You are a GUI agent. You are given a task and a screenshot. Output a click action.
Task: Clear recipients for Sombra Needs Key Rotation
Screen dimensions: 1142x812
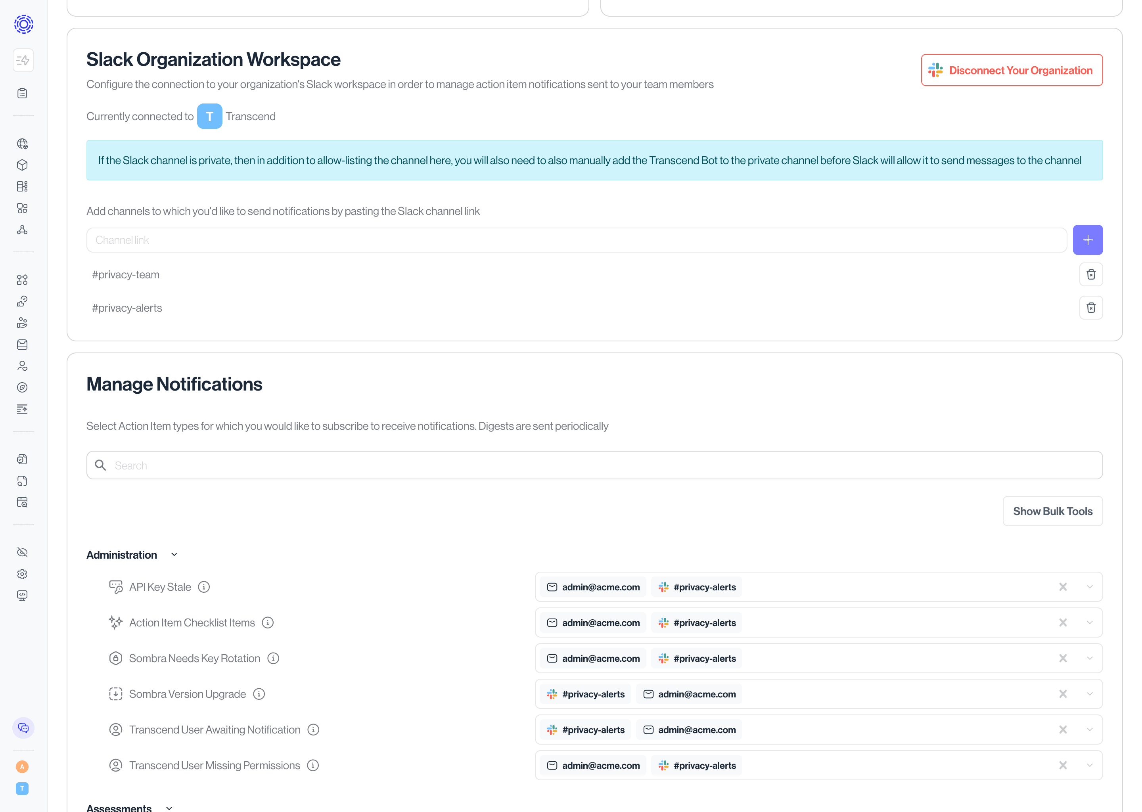(1063, 659)
